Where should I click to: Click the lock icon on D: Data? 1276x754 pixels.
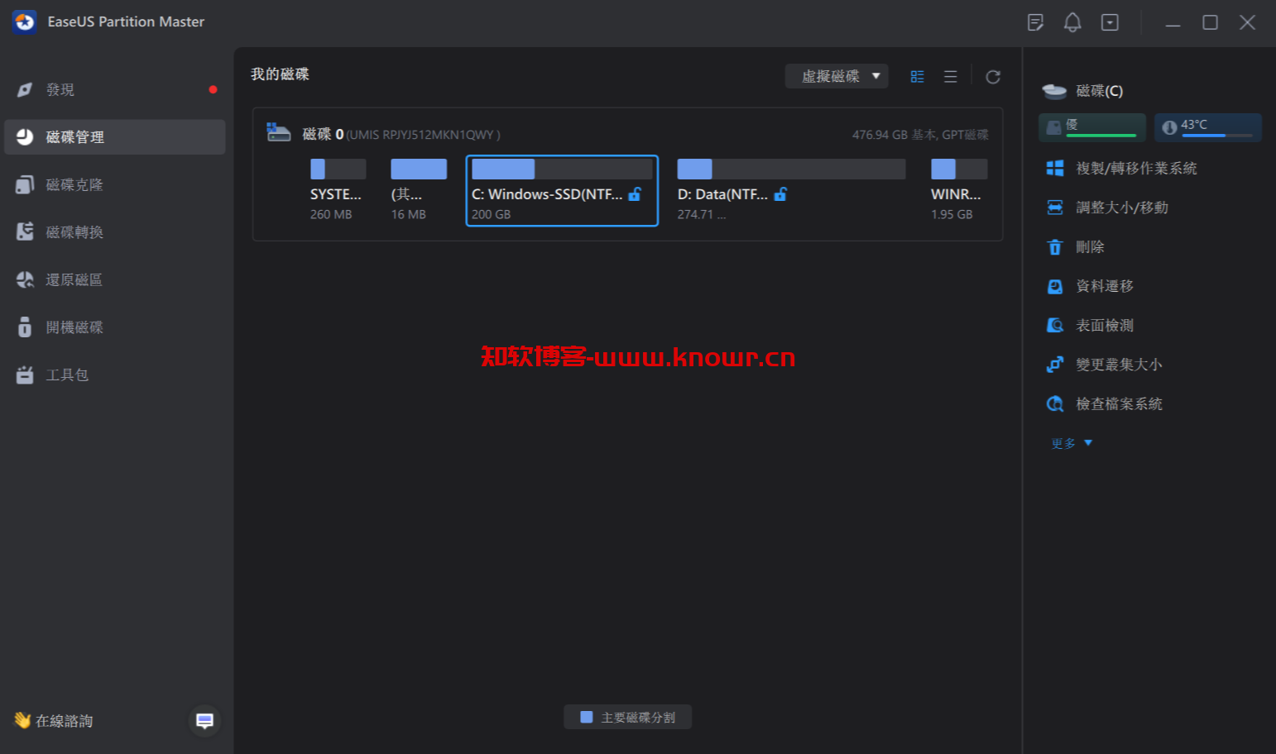point(780,194)
